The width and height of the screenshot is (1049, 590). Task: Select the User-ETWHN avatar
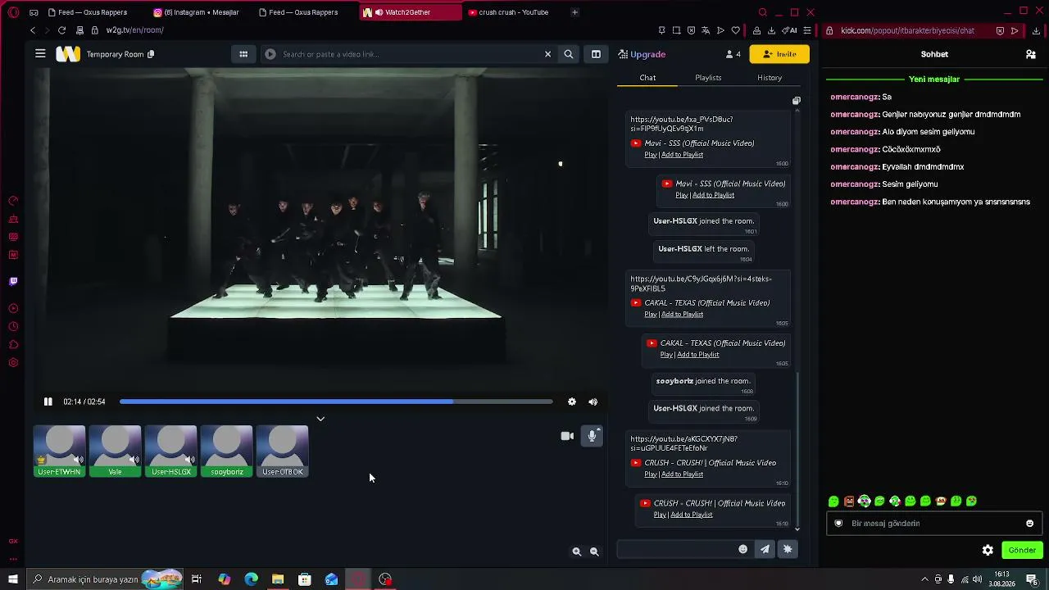click(x=60, y=451)
